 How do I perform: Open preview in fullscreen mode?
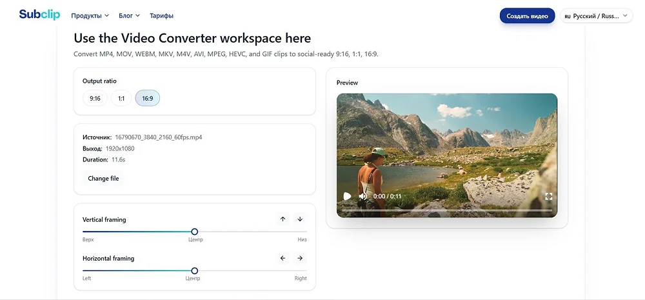548,196
